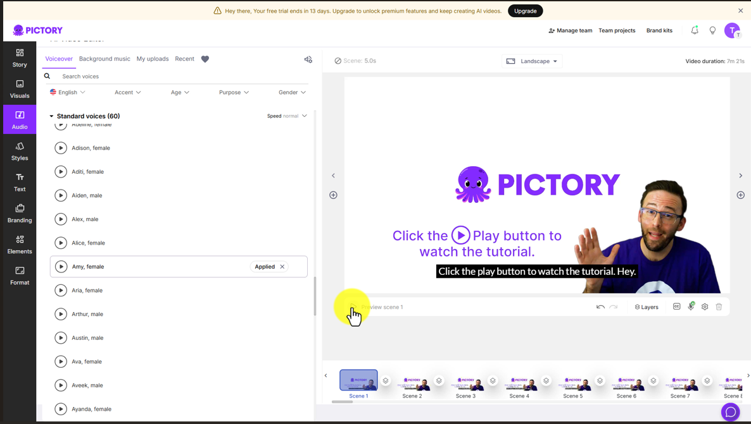Play preview of Adison female voice
Image resolution: width=751 pixels, height=424 pixels.
[x=61, y=148]
